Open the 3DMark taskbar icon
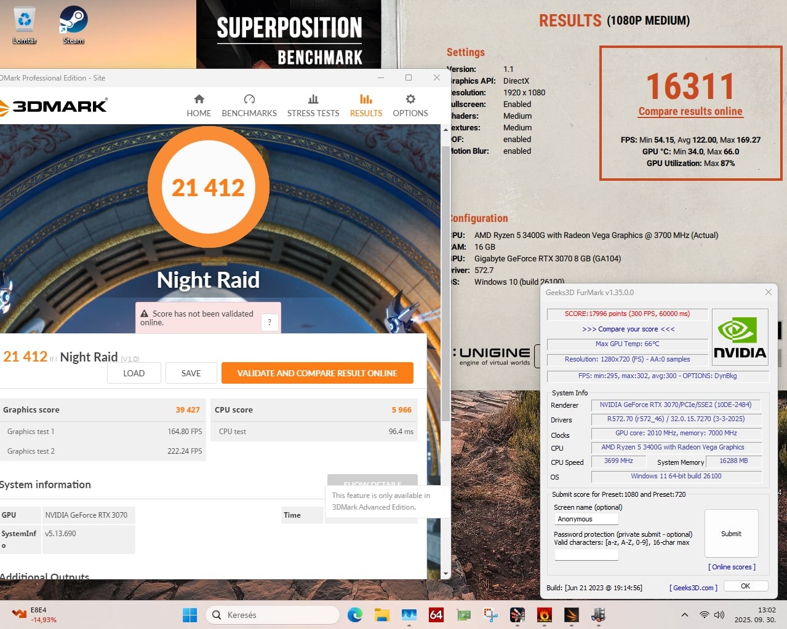Screen dimensions: 787x629 point(572,615)
